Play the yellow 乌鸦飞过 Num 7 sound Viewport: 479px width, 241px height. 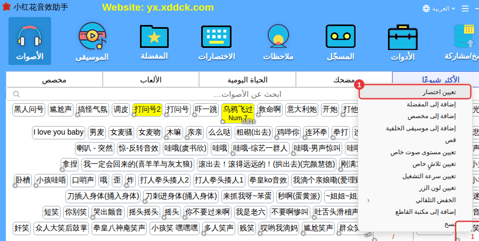tap(238, 113)
